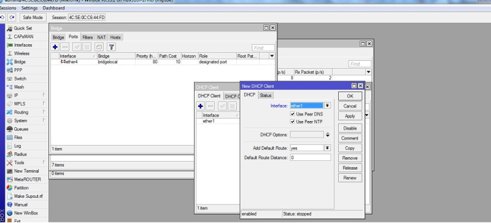Image resolution: width=491 pixels, height=223 pixels.
Task: Select the redo arrow in the top toolbar
Action: tap(12, 17)
